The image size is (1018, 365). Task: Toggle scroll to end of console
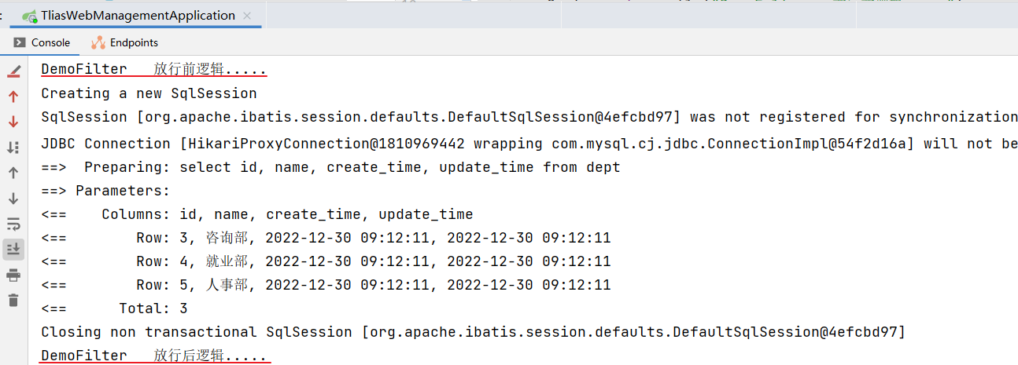13,249
